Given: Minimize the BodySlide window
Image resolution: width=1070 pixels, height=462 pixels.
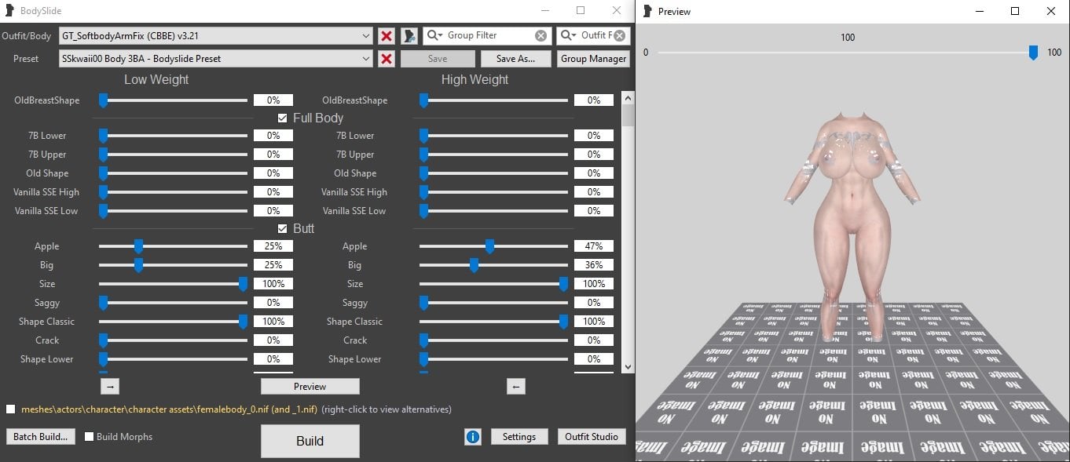Looking at the screenshot, I should (544, 11).
